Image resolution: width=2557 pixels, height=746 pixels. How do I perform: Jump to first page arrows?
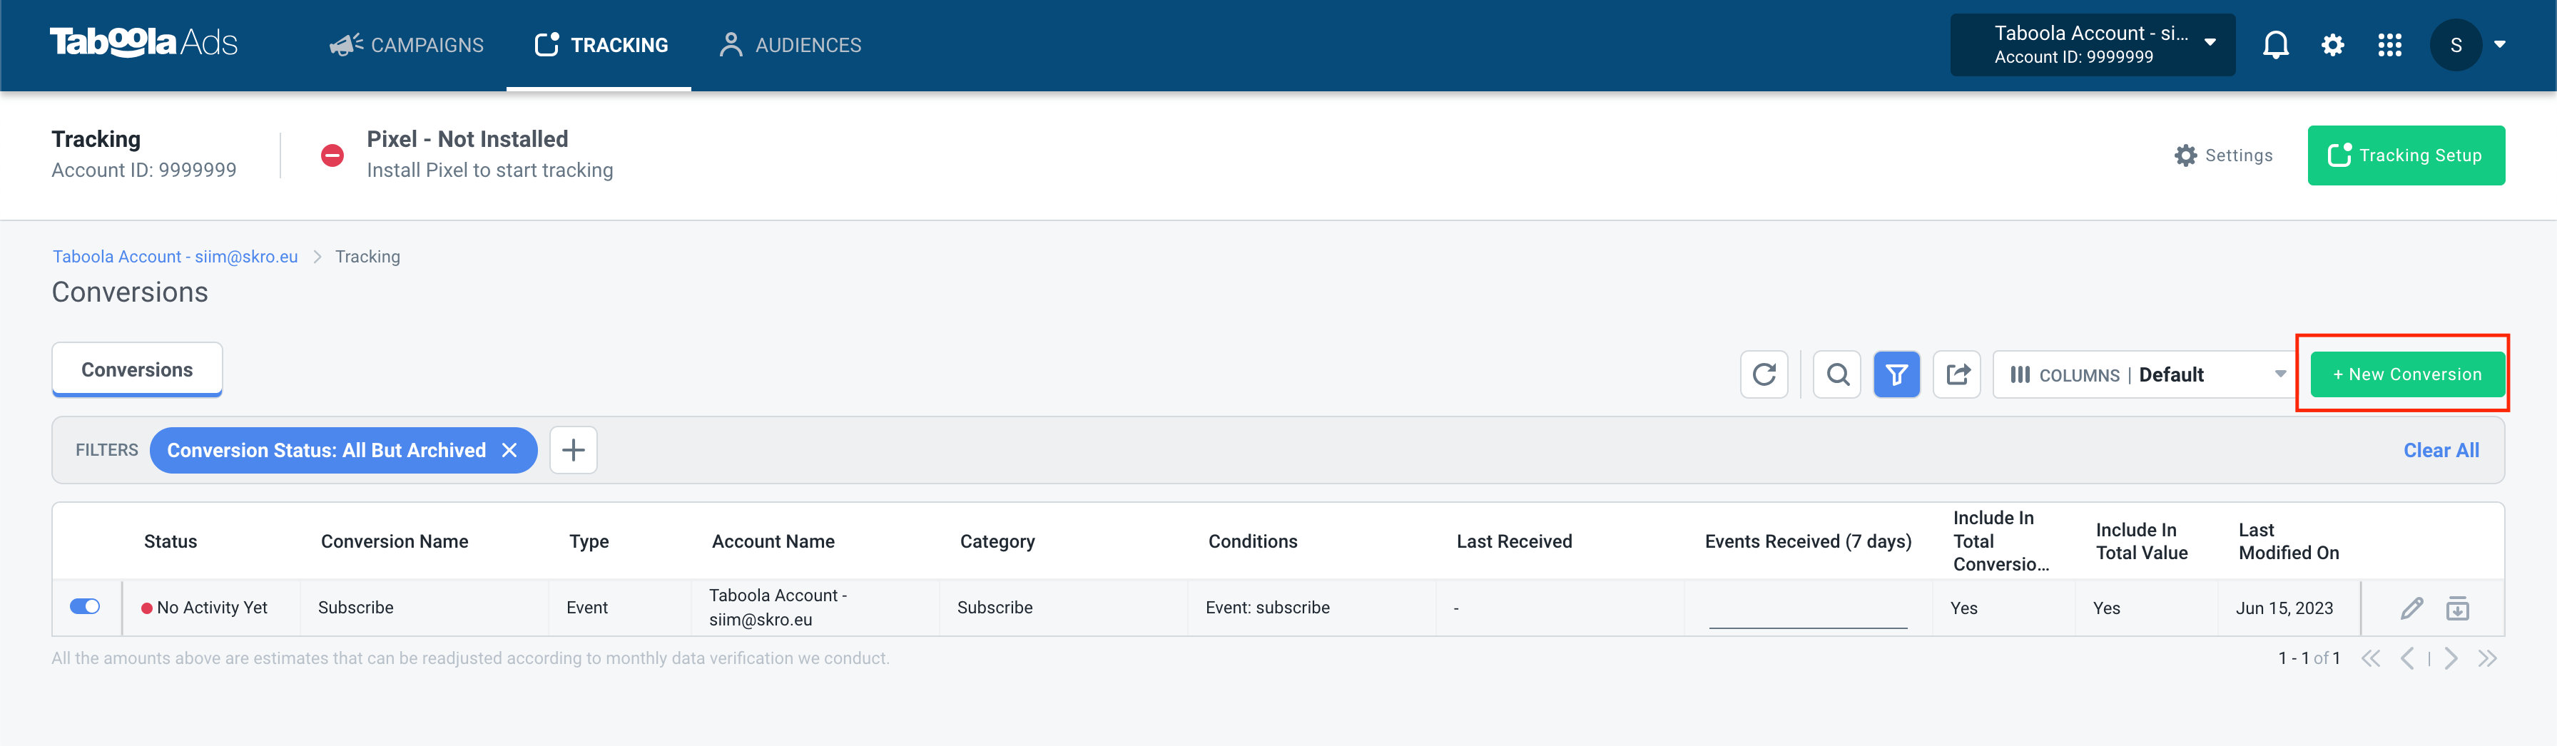[2370, 658]
